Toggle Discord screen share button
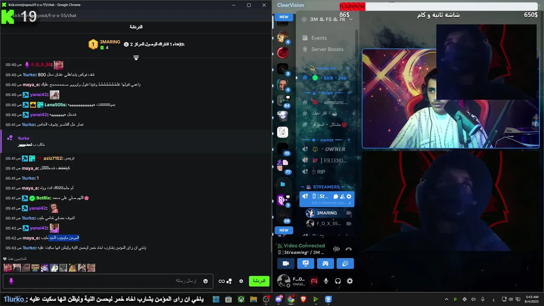This screenshot has height=306, width=544. click(x=306, y=263)
